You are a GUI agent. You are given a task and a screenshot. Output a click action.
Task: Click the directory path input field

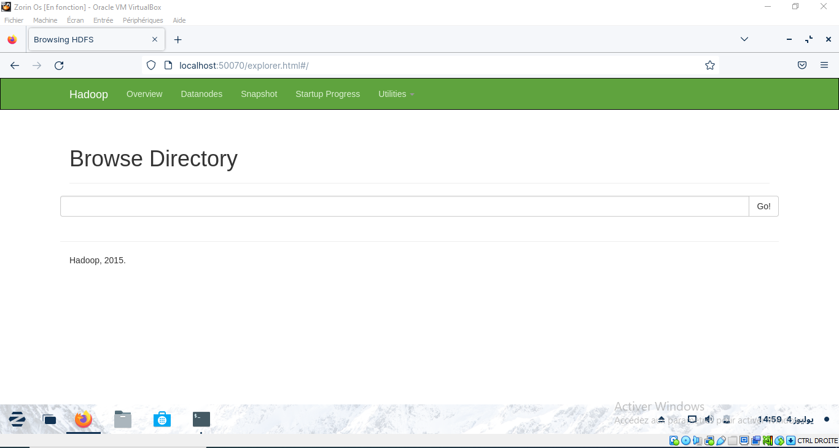(x=404, y=206)
